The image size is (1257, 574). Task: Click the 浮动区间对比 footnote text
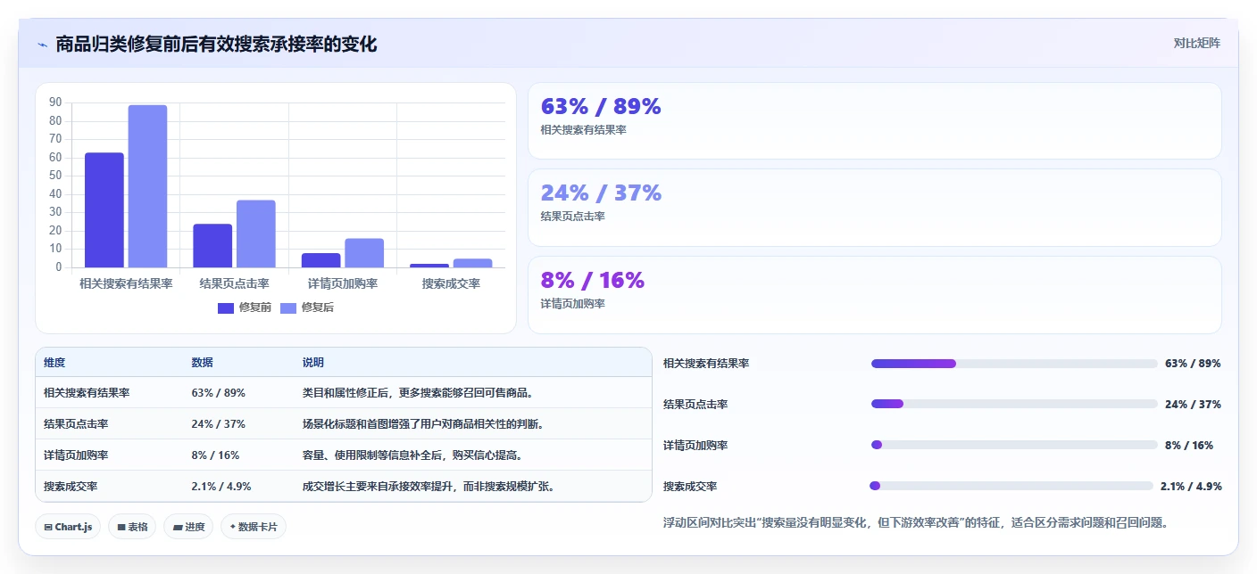coord(916,522)
